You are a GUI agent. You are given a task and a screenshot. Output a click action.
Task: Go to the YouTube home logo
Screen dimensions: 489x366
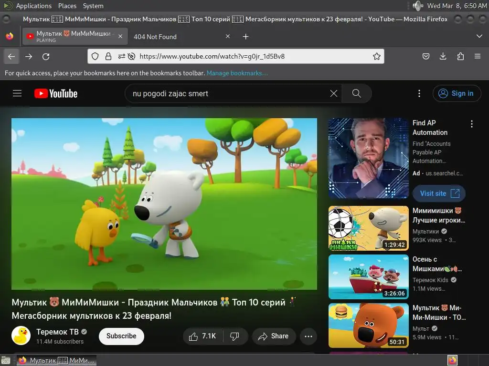(56, 93)
